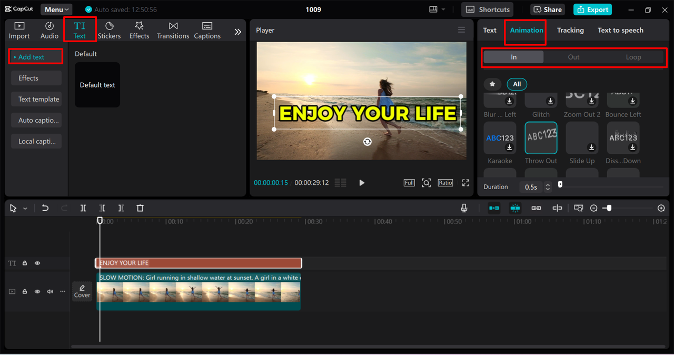Open the Audio tab
Viewport: 674px width, 355px height.
point(49,31)
